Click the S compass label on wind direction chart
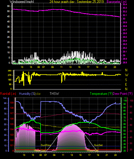This screenshot has width=134, height=159. (x=126, y=80)
